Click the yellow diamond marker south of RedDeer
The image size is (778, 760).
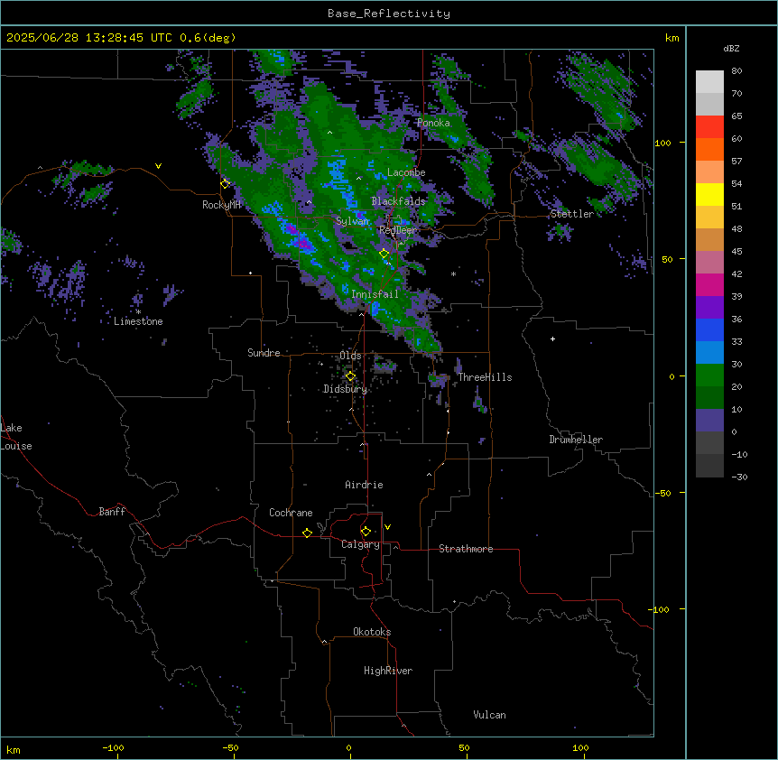tap(384, 254)
